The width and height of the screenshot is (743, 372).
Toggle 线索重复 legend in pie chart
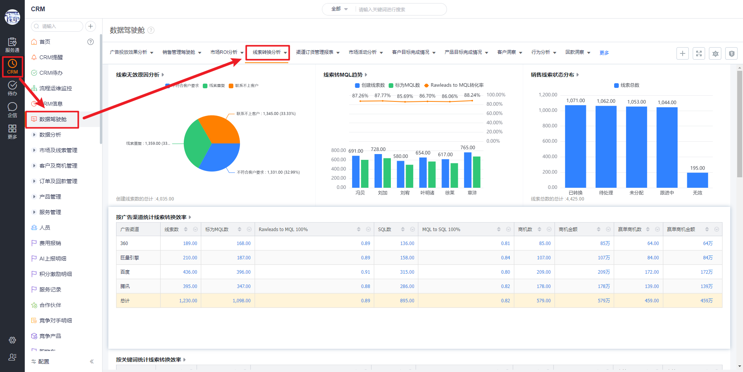[214, 86]
